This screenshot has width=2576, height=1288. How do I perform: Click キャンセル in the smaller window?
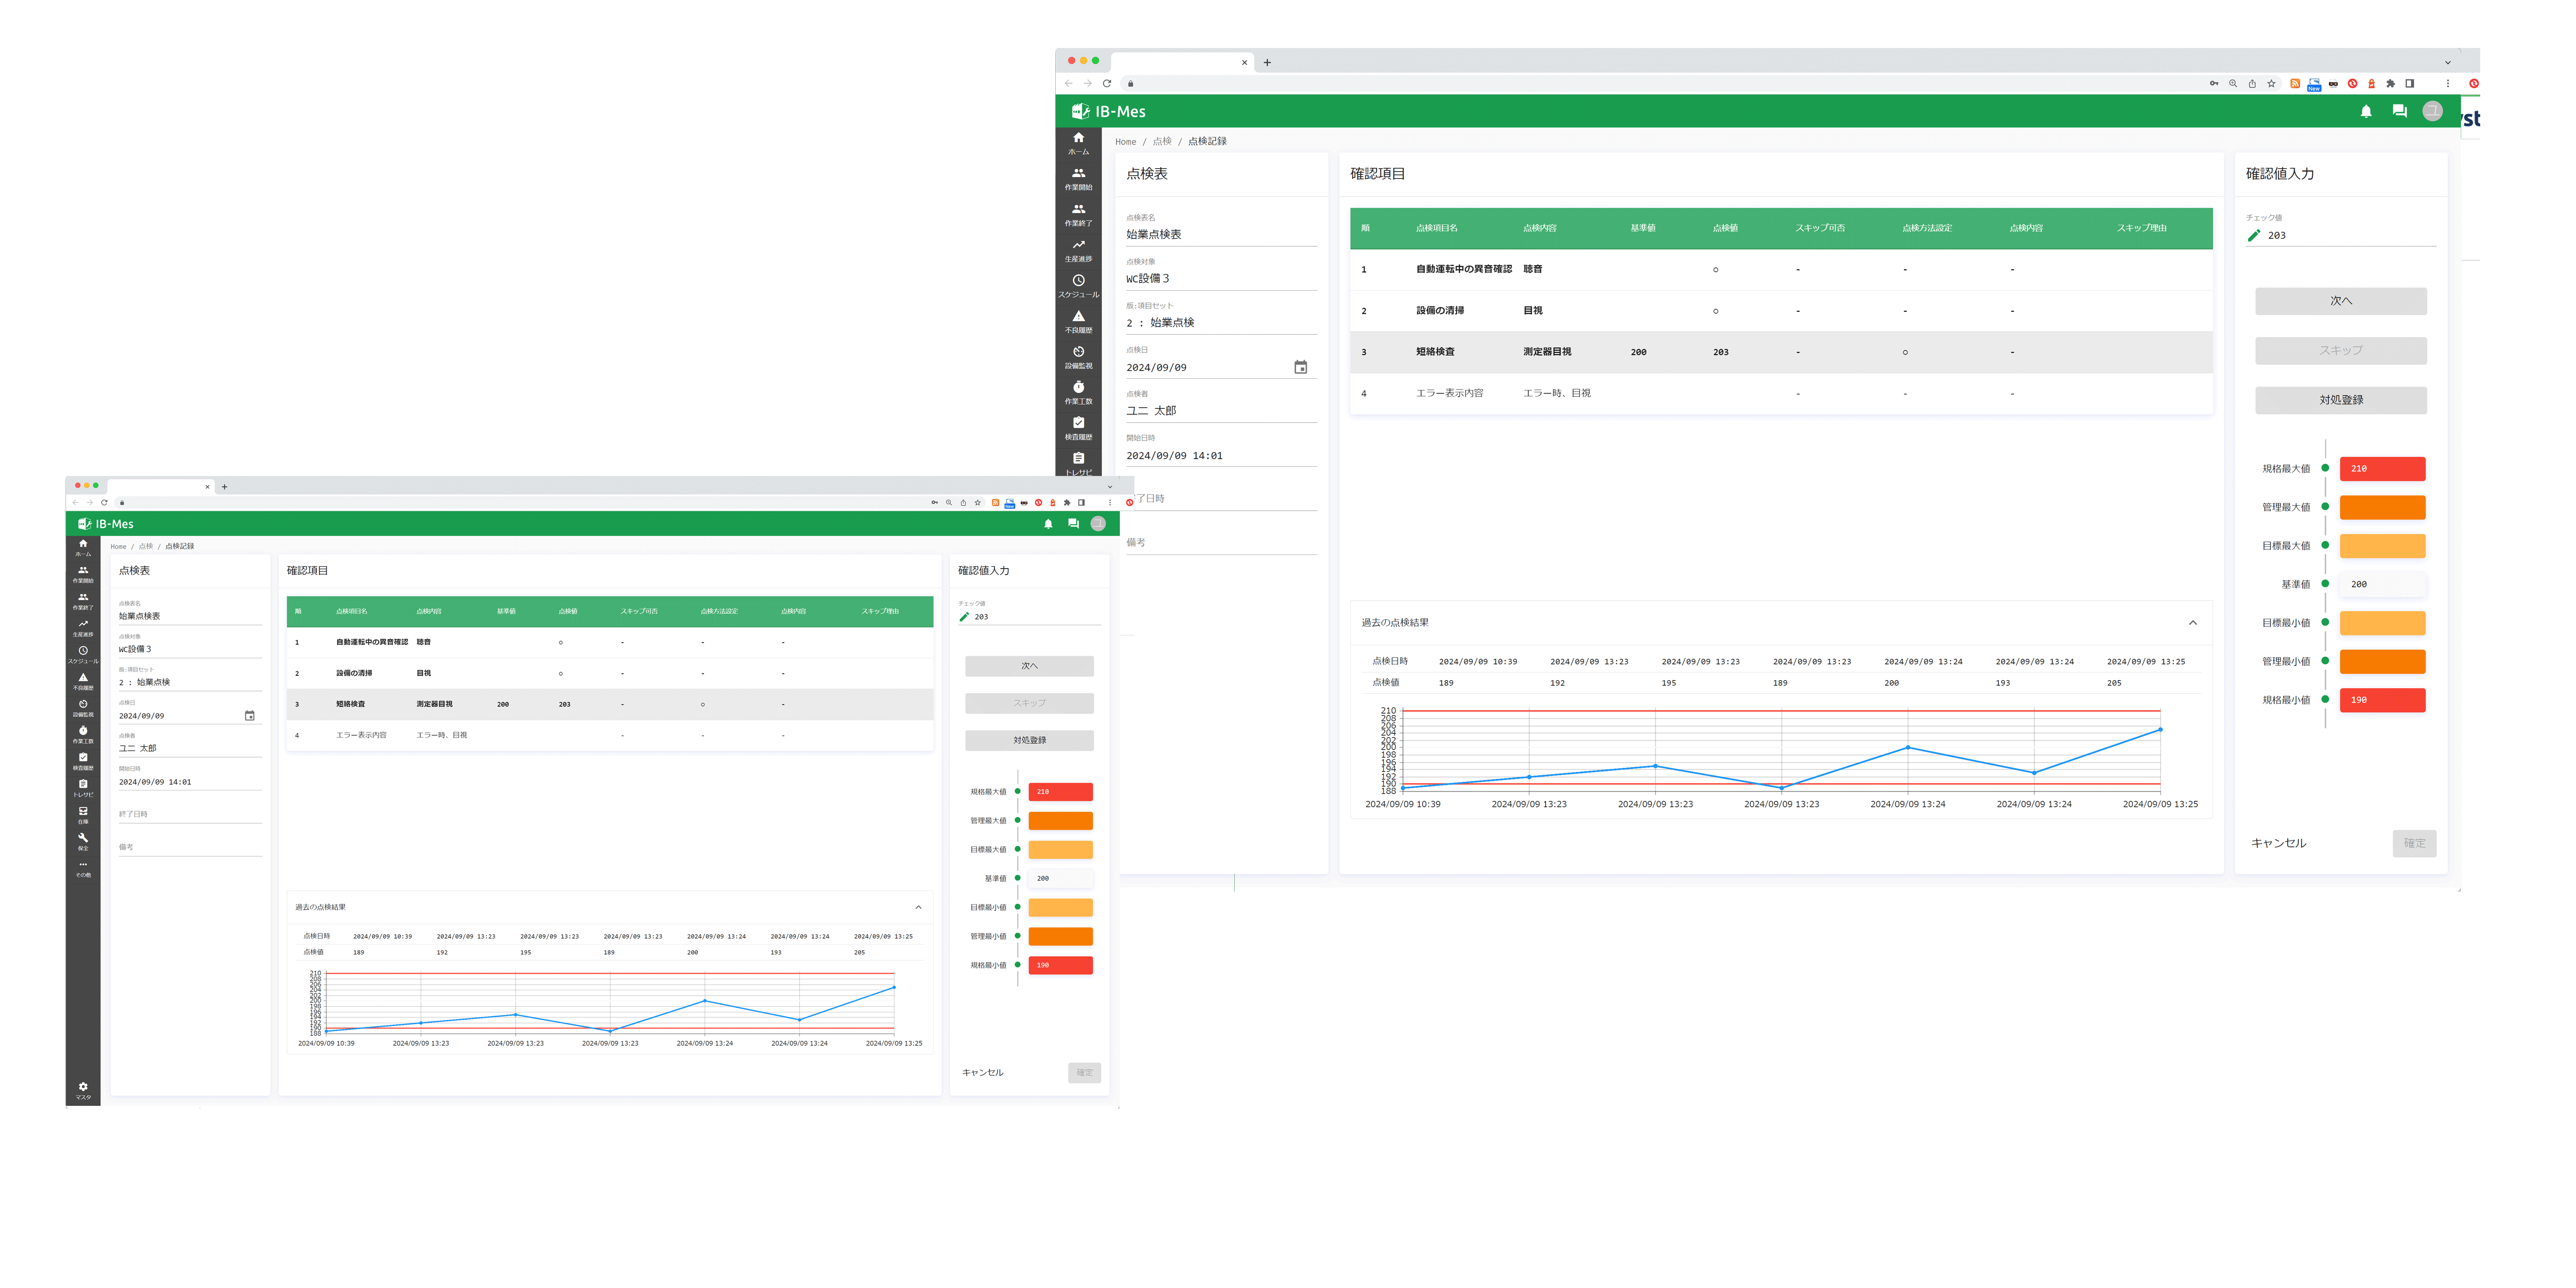pyautogui.click(x=982, y=1072)
